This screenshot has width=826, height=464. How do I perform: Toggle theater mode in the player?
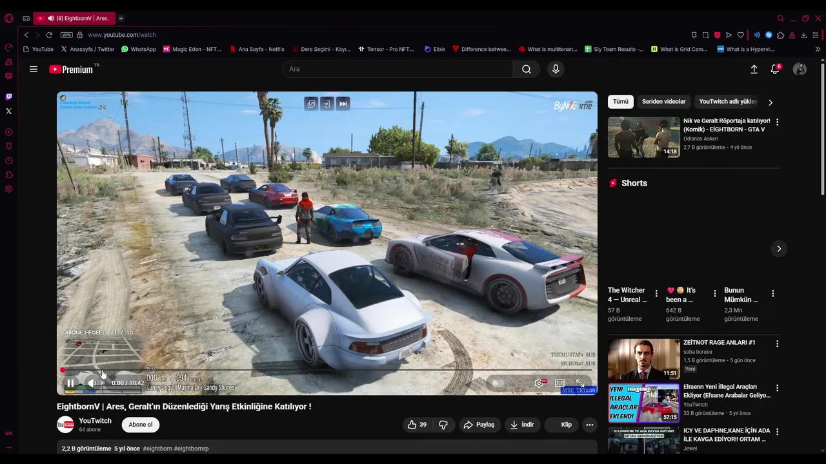click(x=559, y=383)
